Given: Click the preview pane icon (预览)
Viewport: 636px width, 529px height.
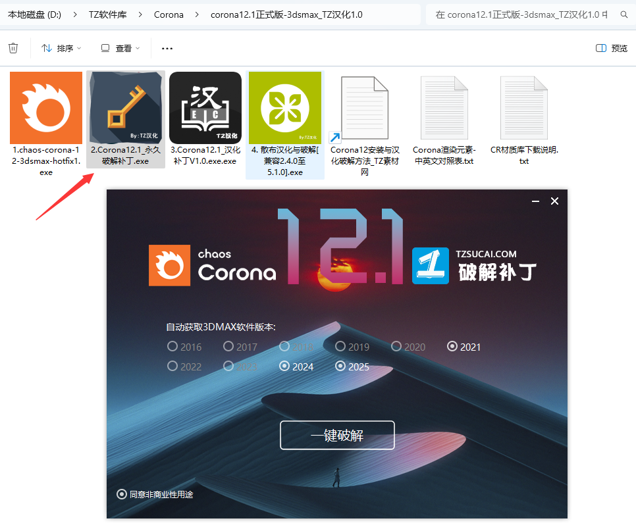Looking at the screenshot, I should tap(600, 48).
